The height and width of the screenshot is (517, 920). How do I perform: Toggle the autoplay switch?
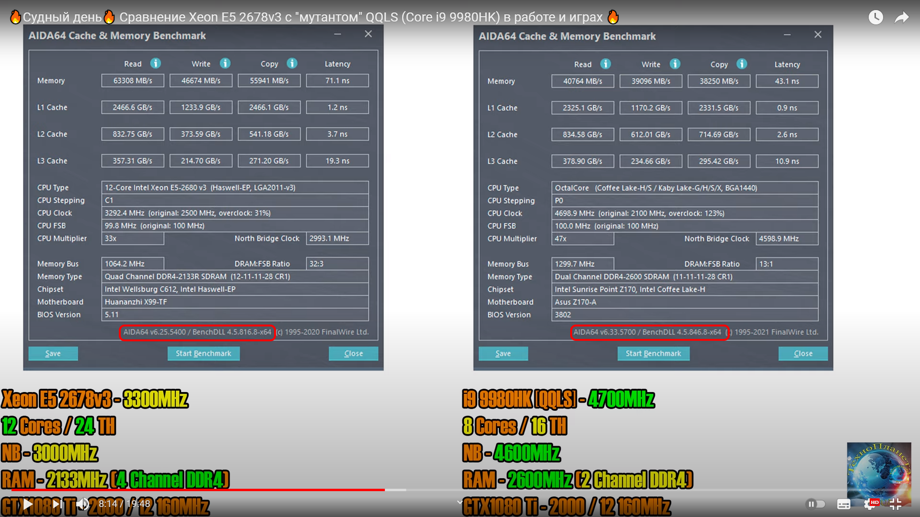[816, 504]
